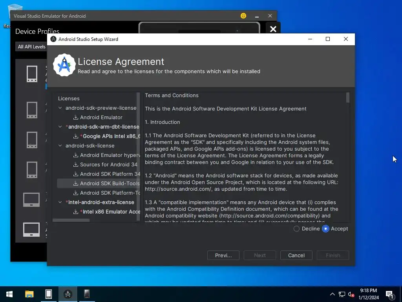This screenshot has height=302, width=402.
Task: Click the licenses tree vertical scrollbar
Action: pos(139,157)
